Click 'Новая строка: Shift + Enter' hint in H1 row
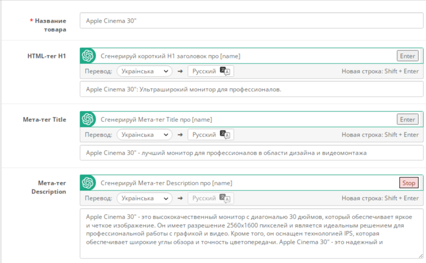 pos(380,72)
